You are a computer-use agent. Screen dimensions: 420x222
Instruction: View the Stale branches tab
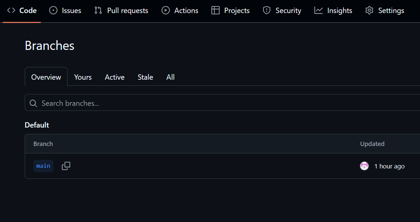[x=145, y=77]
